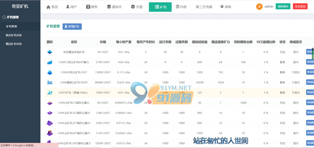Click the hourly output 0.625 chia
Viewport: 314px width, 148px height.
124,82
